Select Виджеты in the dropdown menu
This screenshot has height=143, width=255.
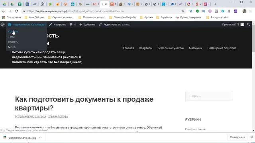click(13, 42)
